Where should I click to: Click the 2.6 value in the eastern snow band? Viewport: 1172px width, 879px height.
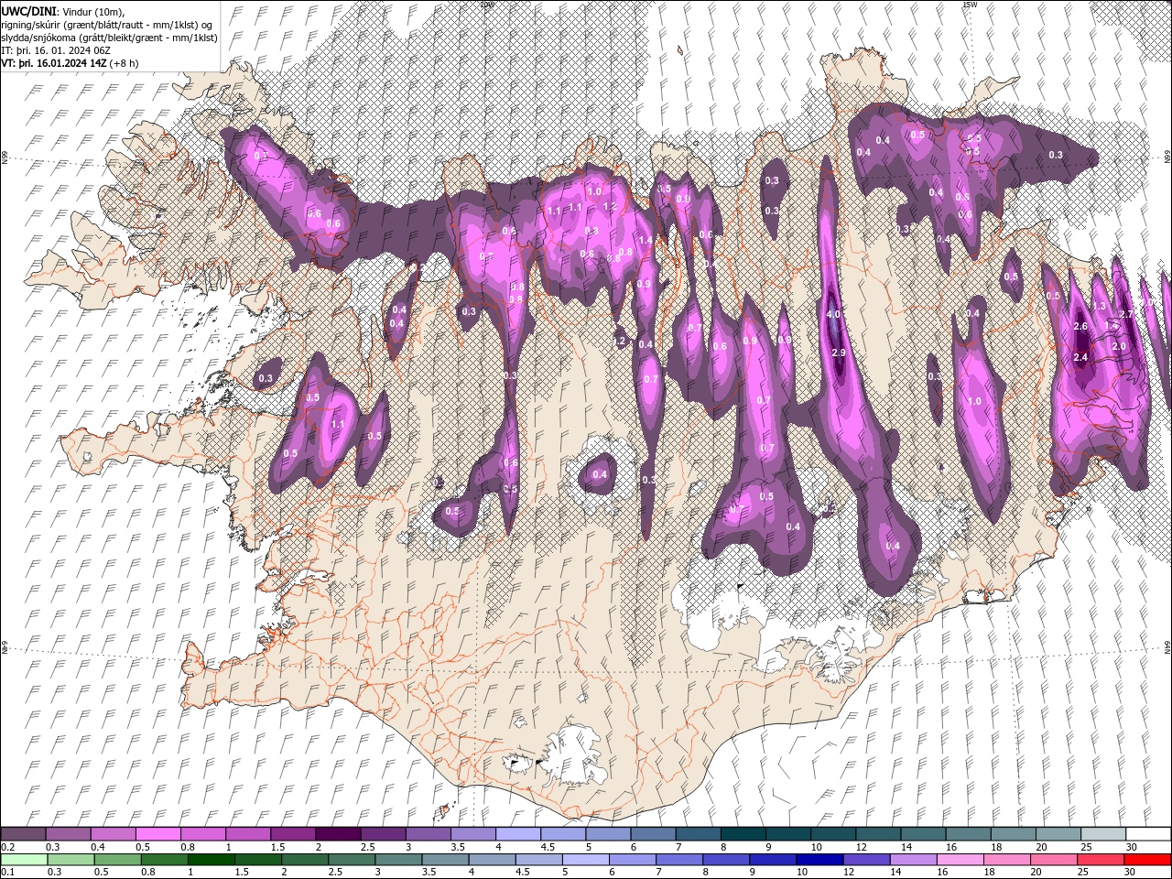pos(1080,326)
